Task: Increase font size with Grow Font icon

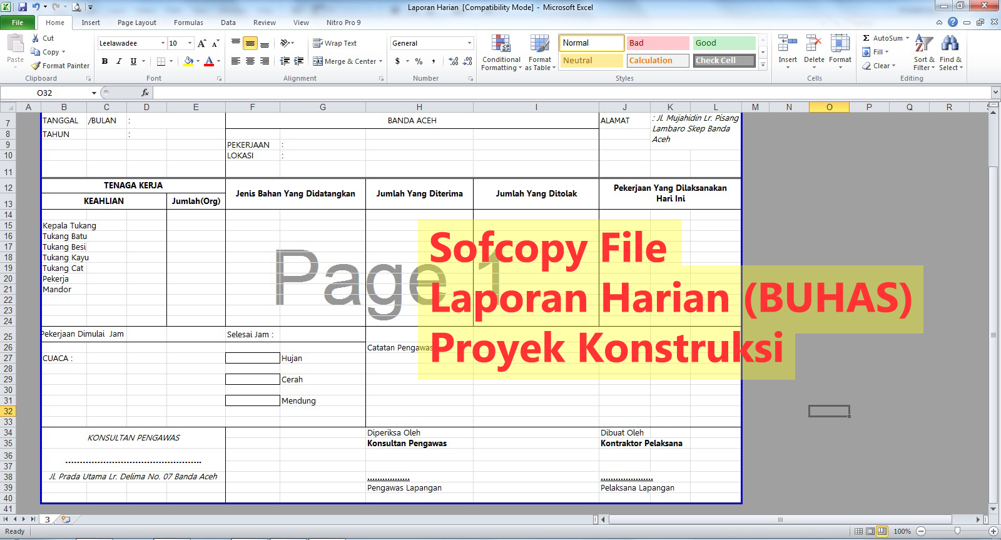Action: pos(201,43)
